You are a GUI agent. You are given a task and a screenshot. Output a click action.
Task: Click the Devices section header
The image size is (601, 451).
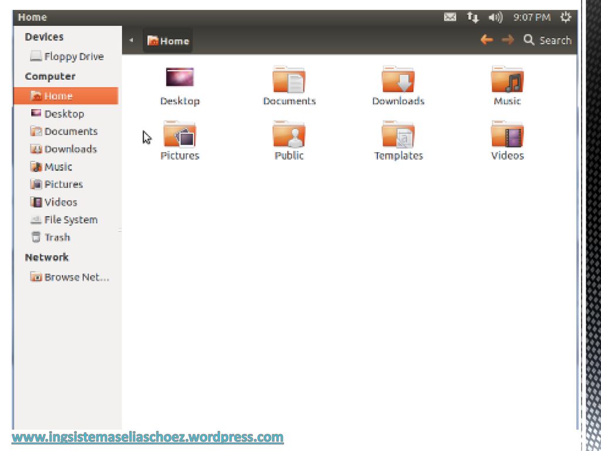[x=44, y=37]
